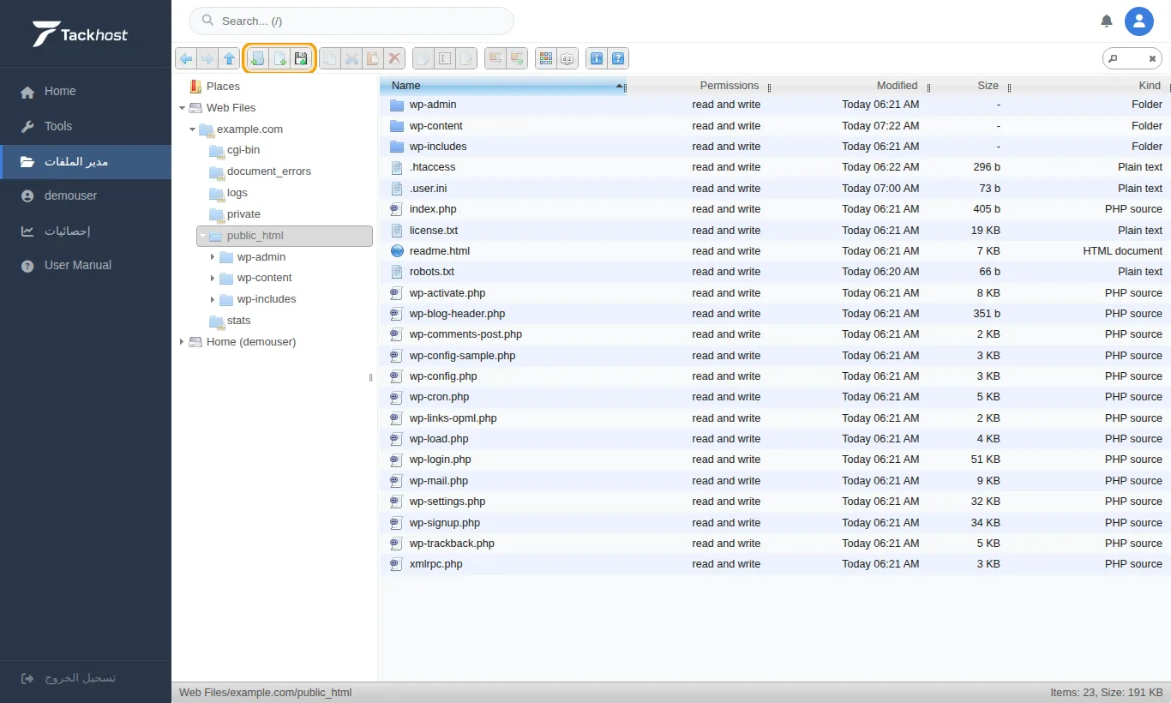Screen dimensions: 1171x703
Task: Collapse the example.com tree node
Action: click(192, 129)
